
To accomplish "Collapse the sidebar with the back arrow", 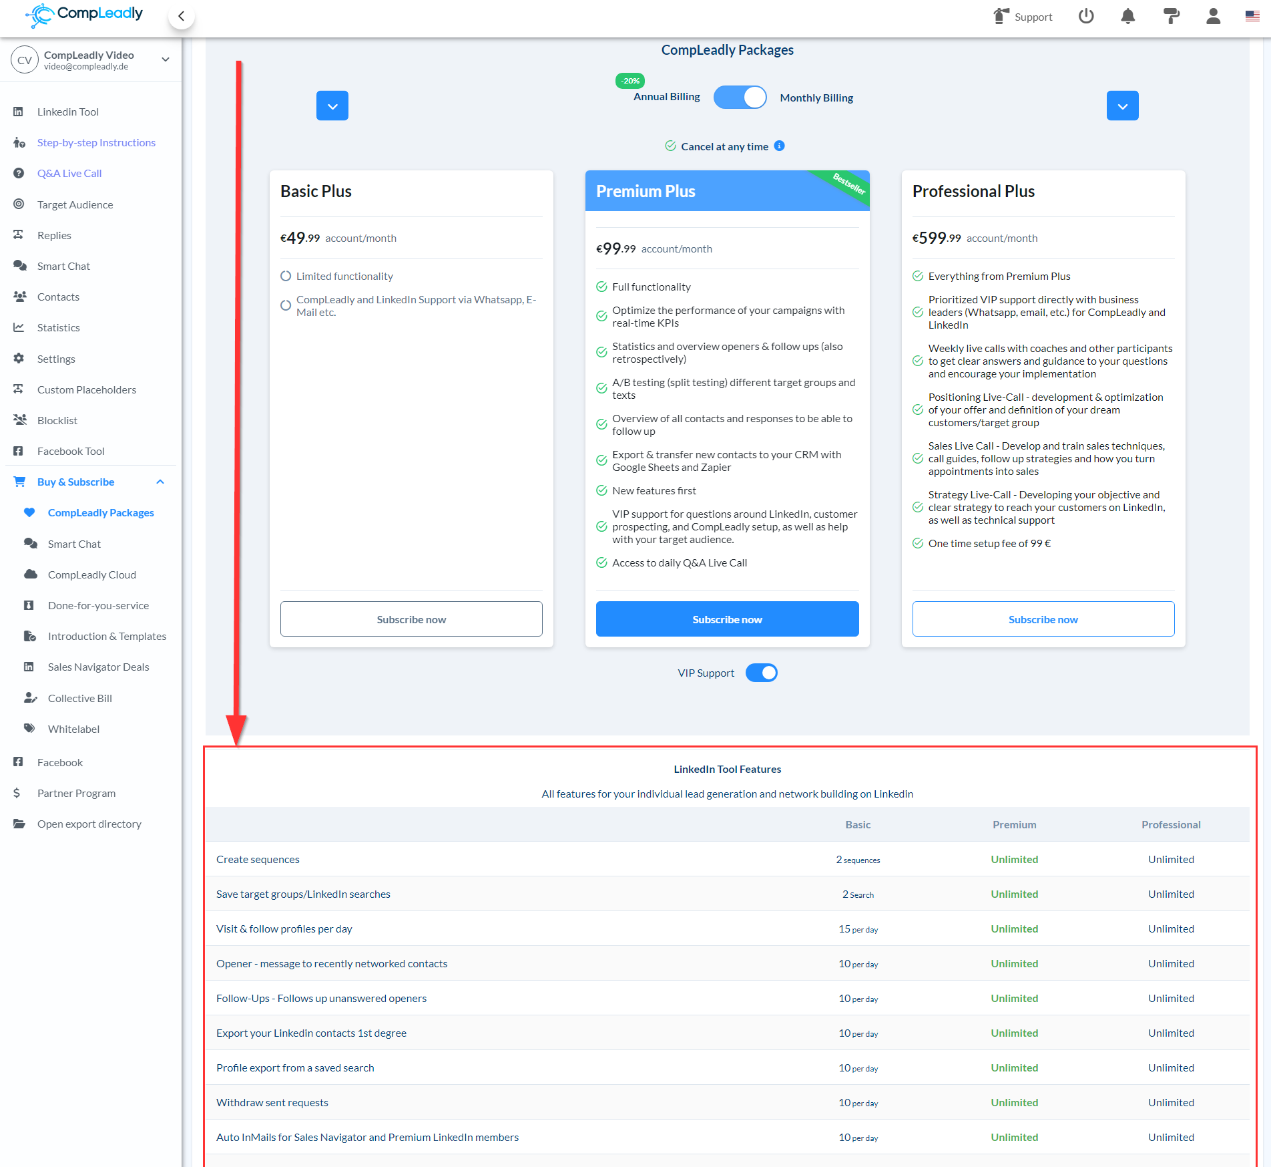I will [x=181, y=16].
